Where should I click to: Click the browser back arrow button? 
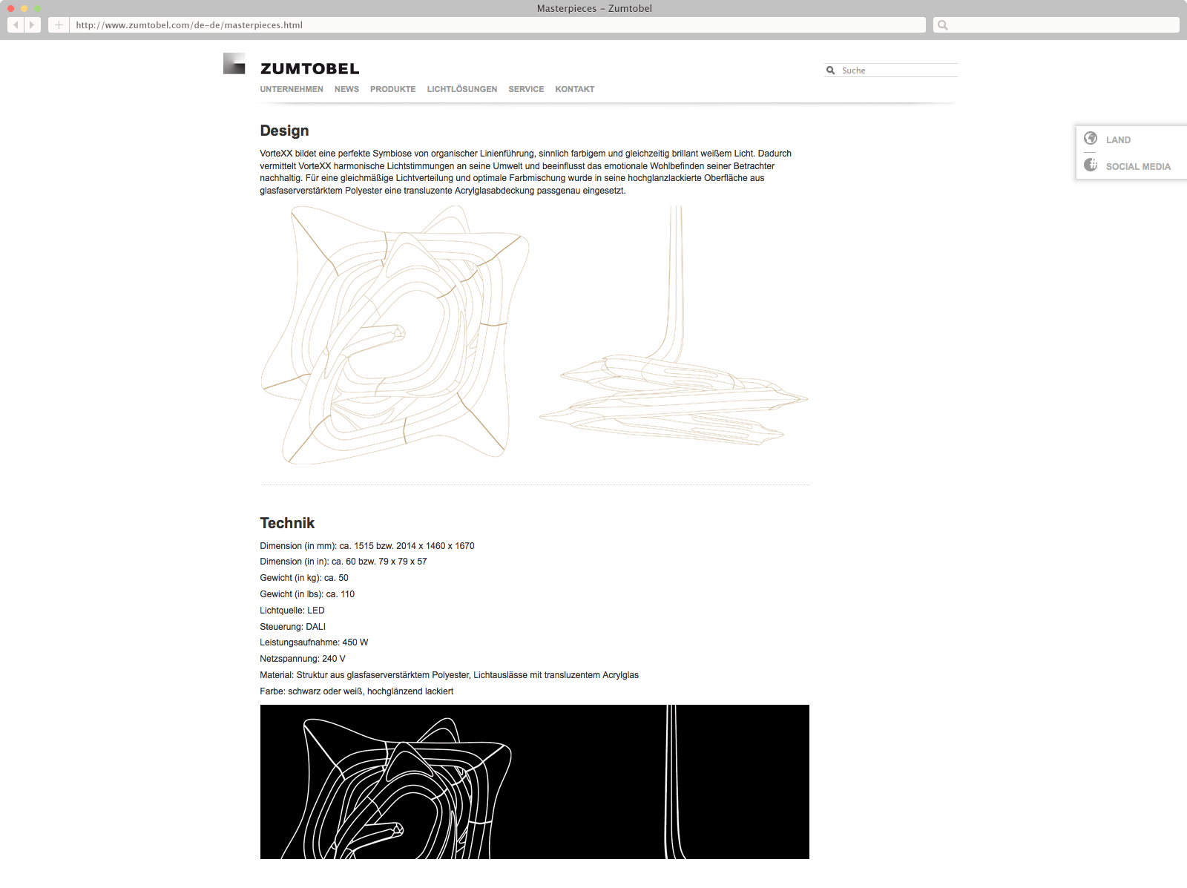[16, 24]
